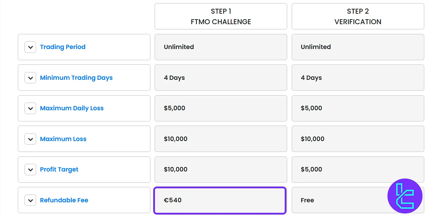Expand the Maximum Loss row chevron
The width and height of the screenshot is (426, 217).
point(31,139)
